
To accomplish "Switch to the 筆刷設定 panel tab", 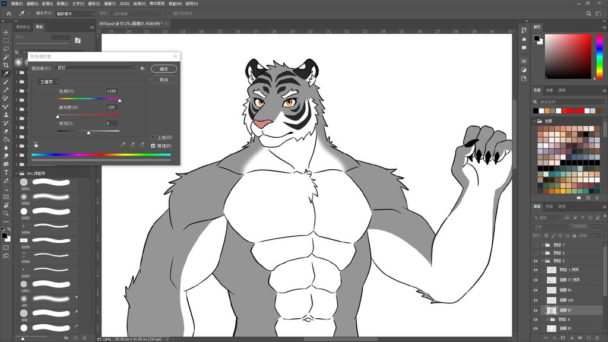I will [23, 27].
